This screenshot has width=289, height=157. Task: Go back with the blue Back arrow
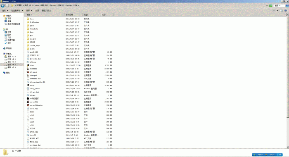pos(2,5)
